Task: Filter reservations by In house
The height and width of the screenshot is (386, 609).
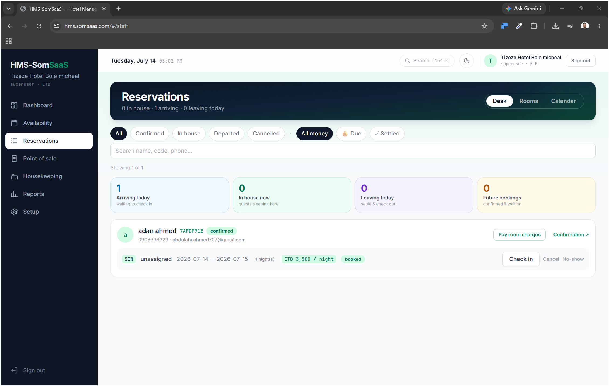Action: [189, 134]
